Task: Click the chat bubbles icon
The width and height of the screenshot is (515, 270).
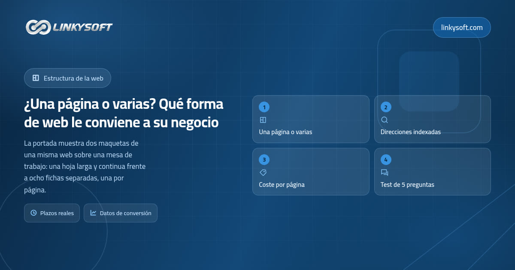Action: 385,173
